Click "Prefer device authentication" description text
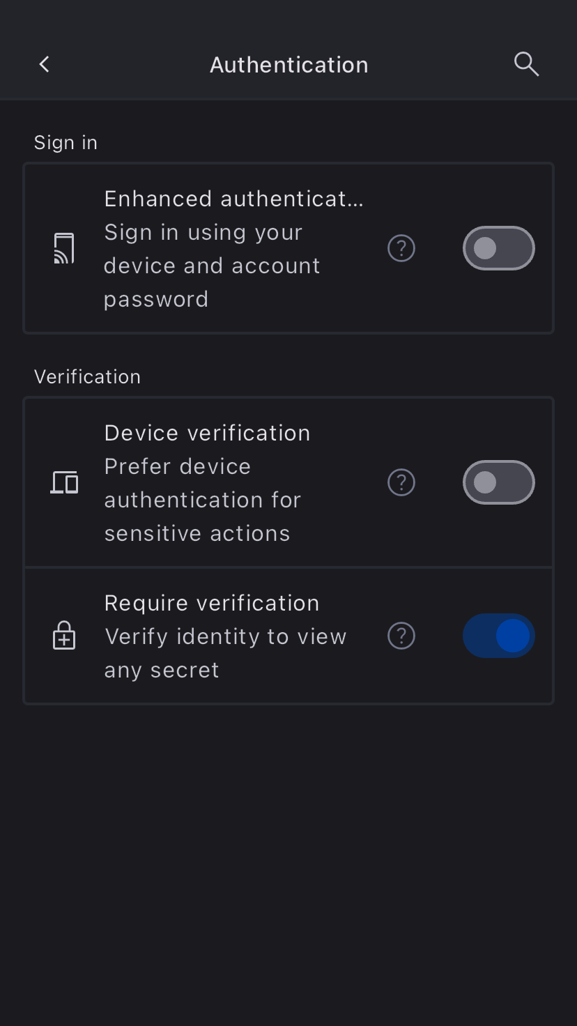The height and width of the screenshot is (1026, 577). click(x=202, y=500)
